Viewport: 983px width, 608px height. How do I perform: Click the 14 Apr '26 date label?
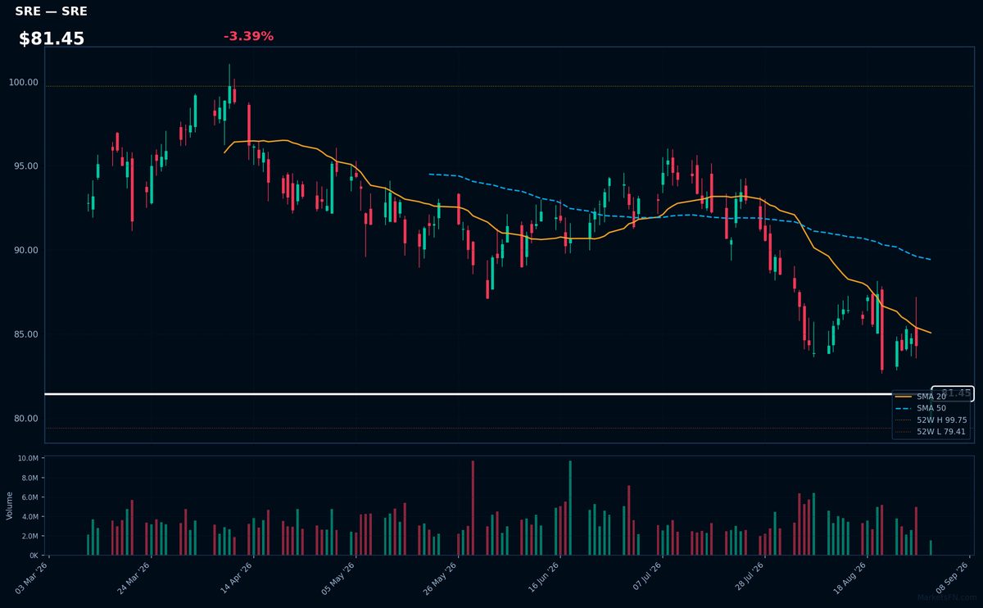(237, 579)
